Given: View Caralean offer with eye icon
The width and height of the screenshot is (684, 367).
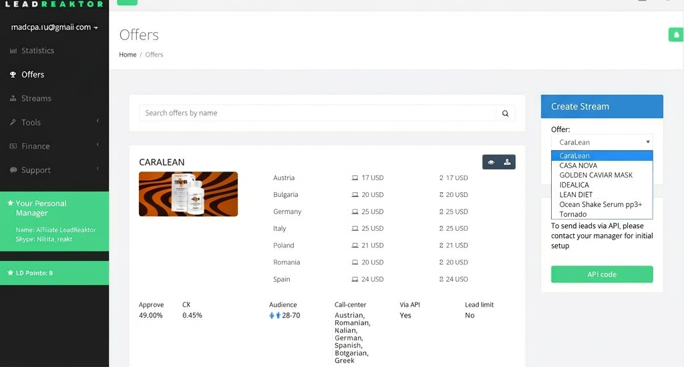Looking at the screenshot, I should tap(491, 162).
